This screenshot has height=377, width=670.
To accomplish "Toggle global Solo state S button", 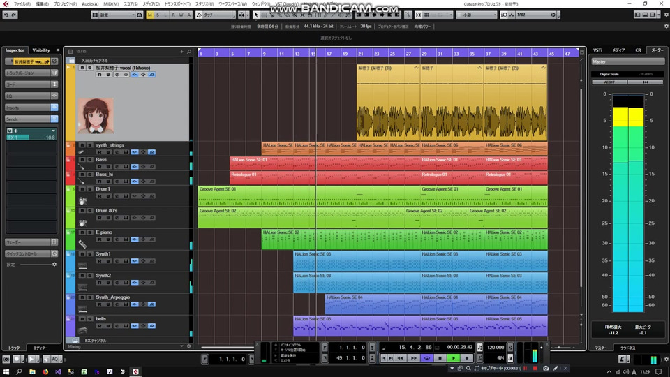I will pos(158,15).
